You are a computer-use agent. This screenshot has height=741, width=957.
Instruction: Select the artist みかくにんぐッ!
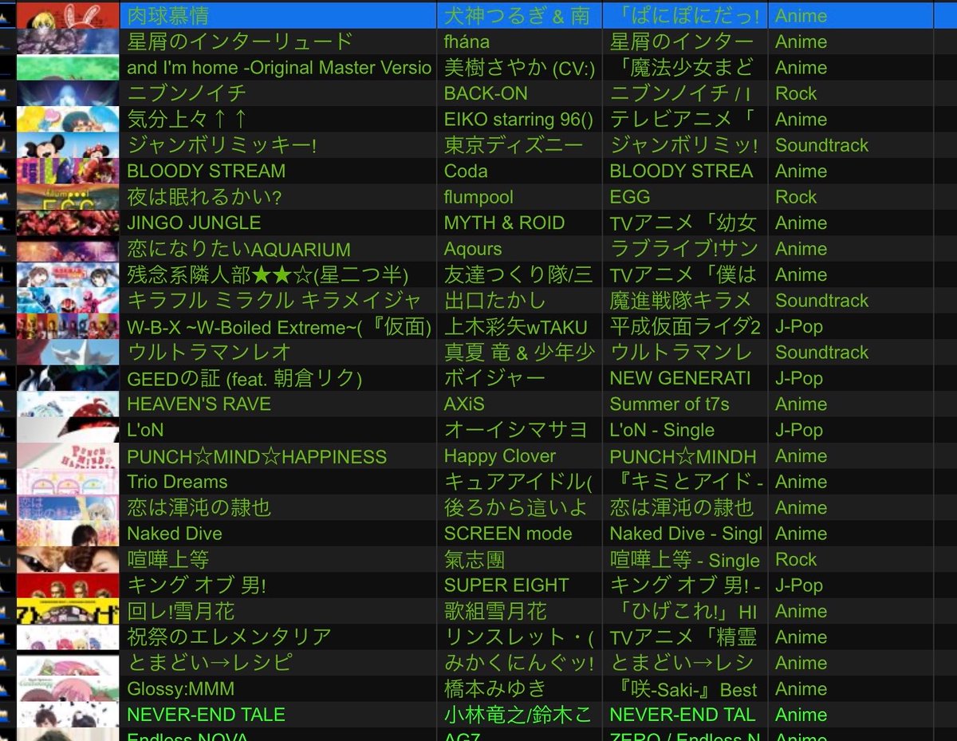click(x=519, y=664)
